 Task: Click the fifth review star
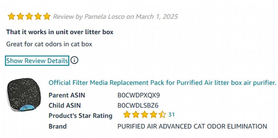(x=47, y=17)
